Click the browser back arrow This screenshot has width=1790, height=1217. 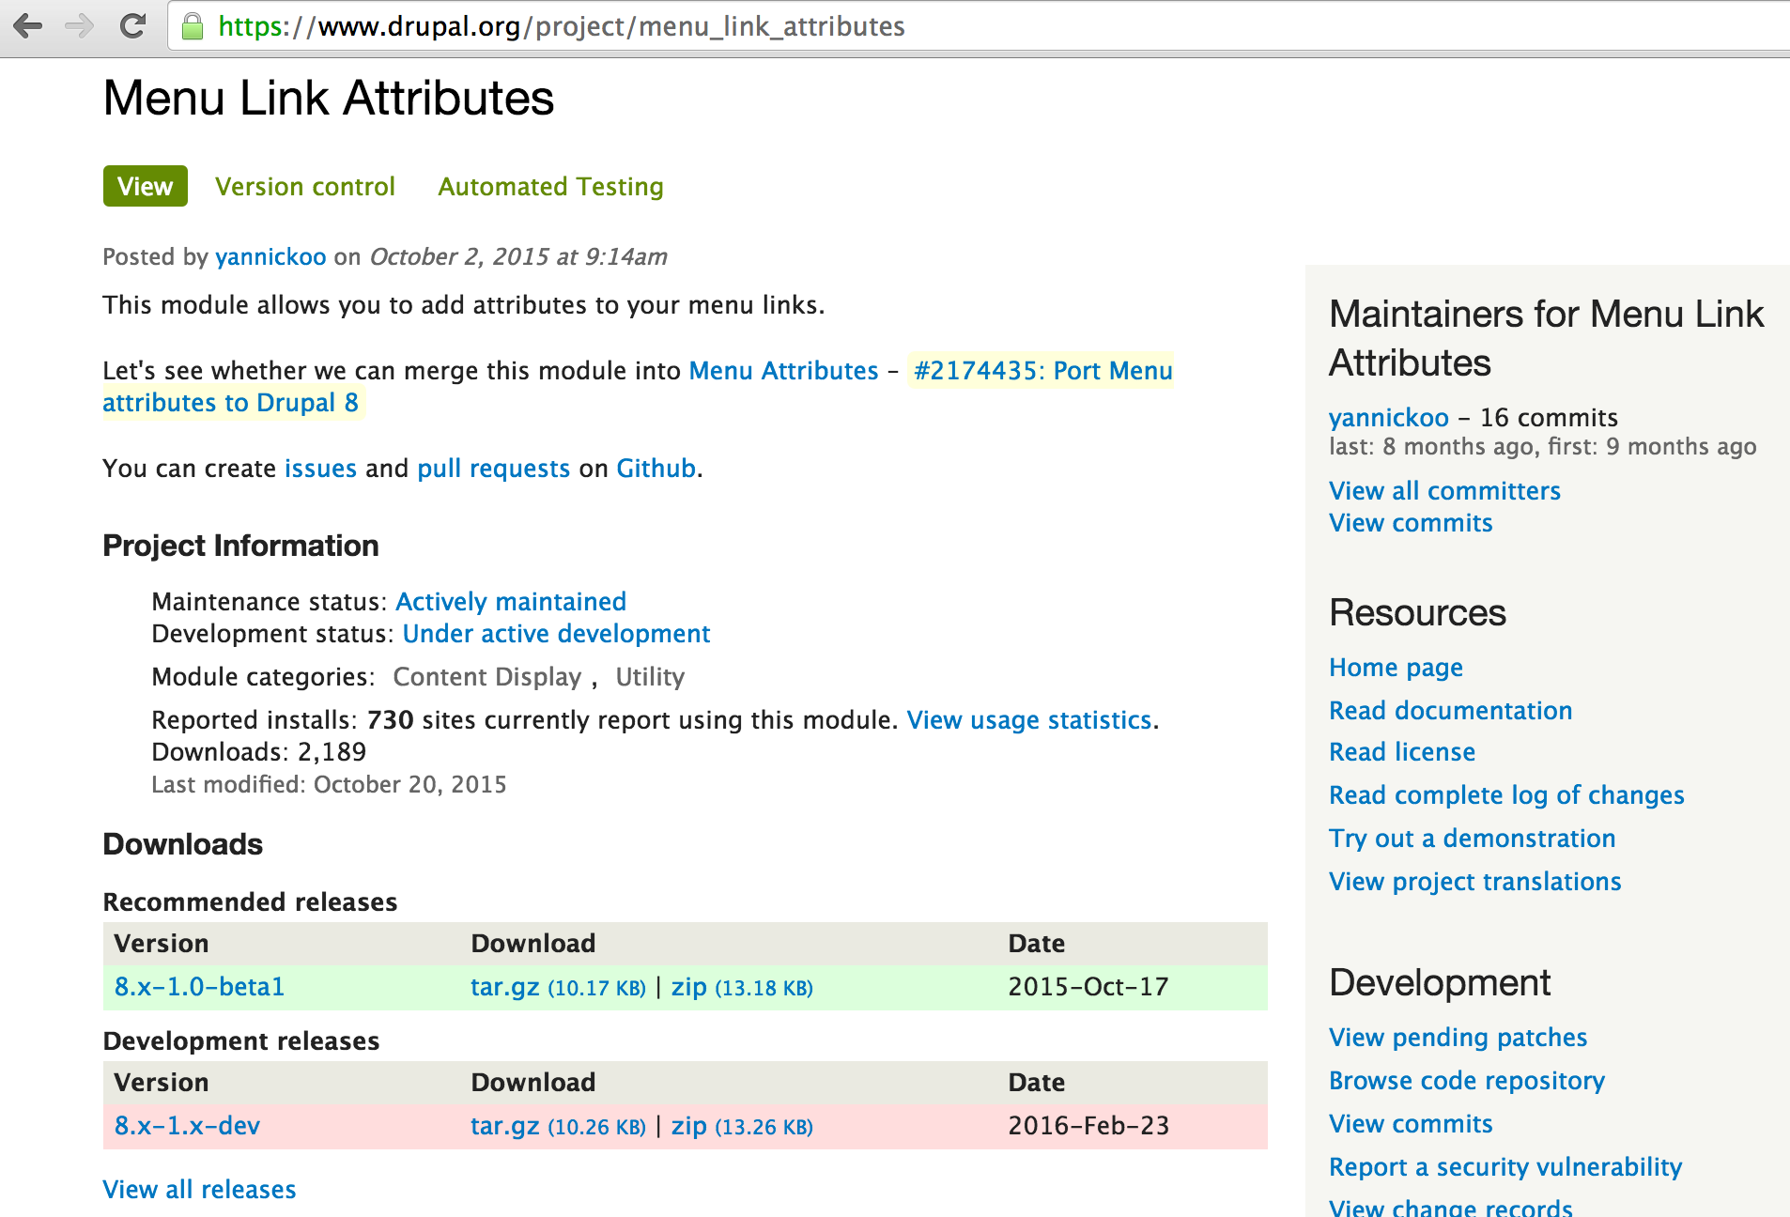28,25
